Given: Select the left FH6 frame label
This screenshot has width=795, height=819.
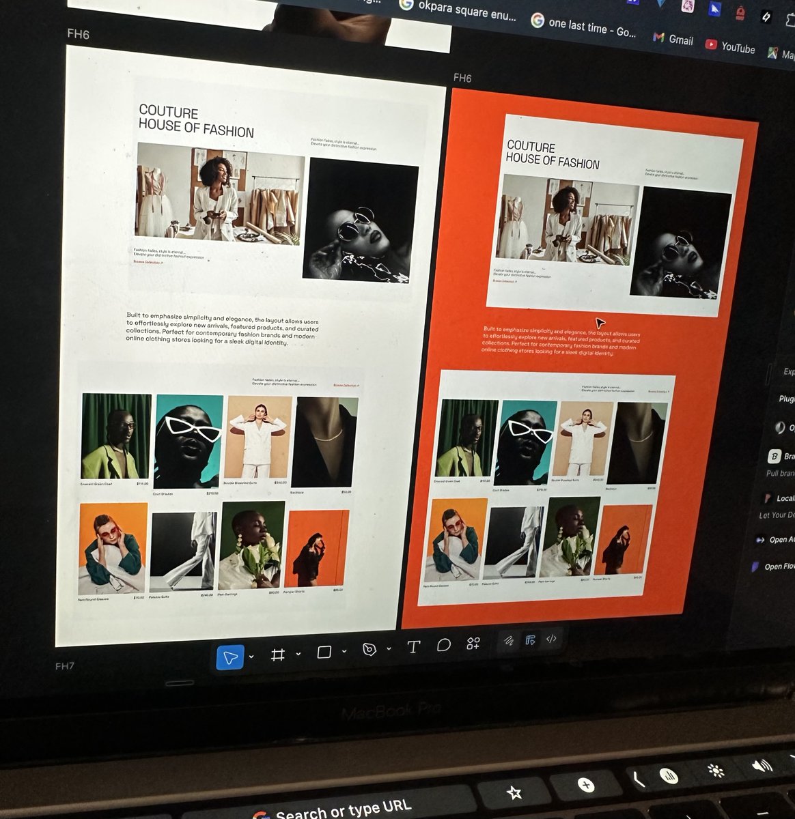Looking at the screenshot, I should [x=78, y=33].
